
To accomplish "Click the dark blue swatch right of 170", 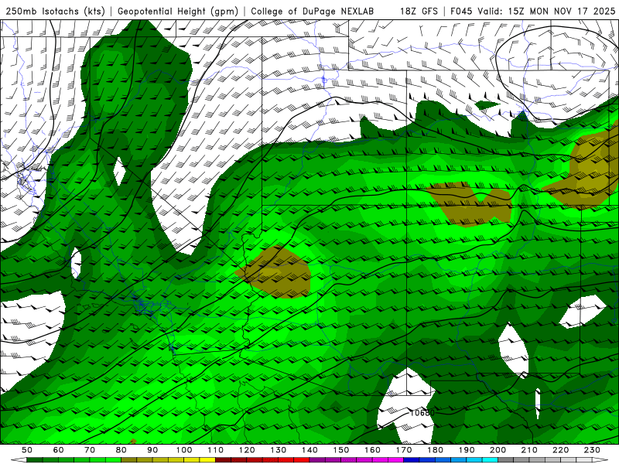I will (412, 460).
